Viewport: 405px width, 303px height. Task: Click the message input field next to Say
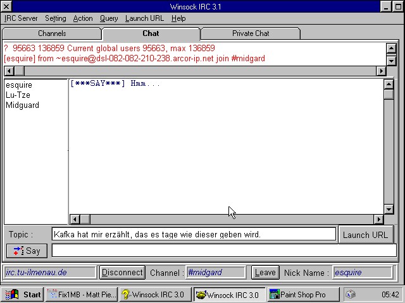click(x=224, y=251)
